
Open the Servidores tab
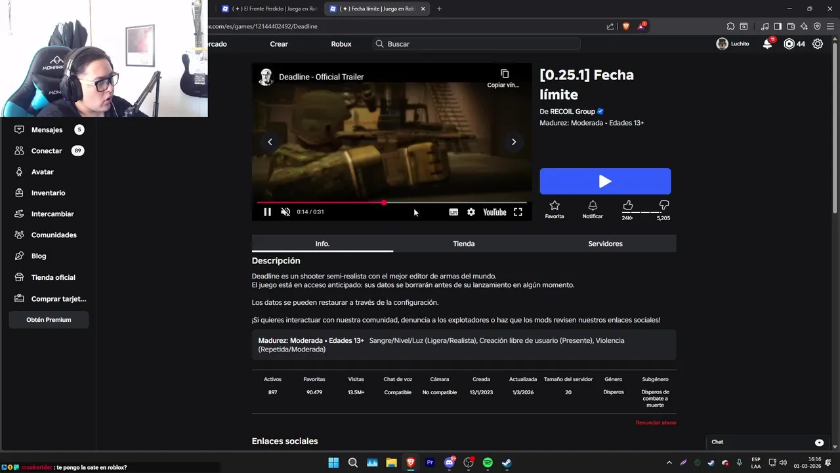click(605, 244)
